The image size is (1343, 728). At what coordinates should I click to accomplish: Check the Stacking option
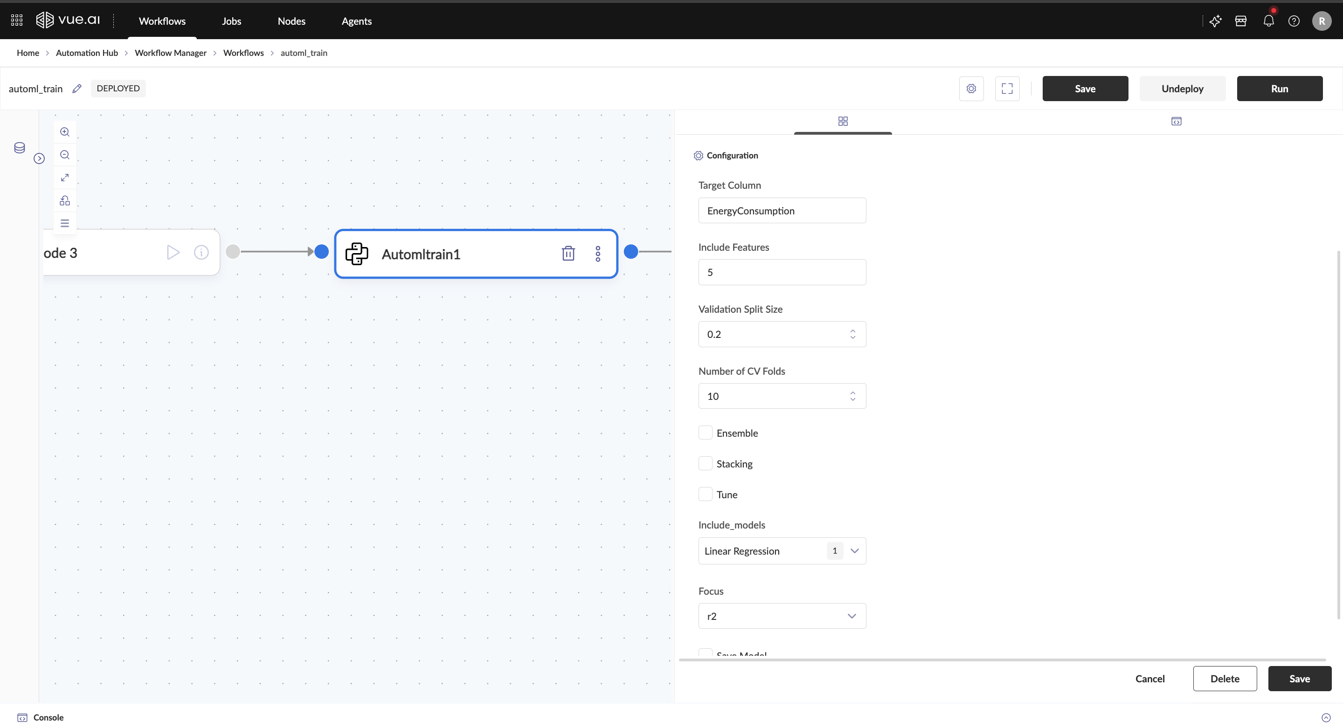705,464
